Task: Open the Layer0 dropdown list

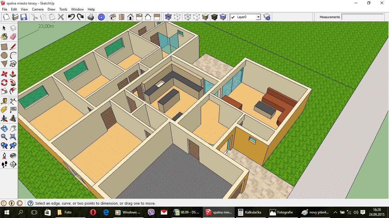Action: pos(258,17)
